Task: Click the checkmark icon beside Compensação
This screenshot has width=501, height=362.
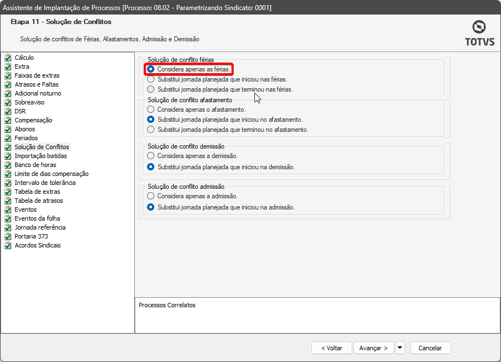Action: click(x=8, y=120)
